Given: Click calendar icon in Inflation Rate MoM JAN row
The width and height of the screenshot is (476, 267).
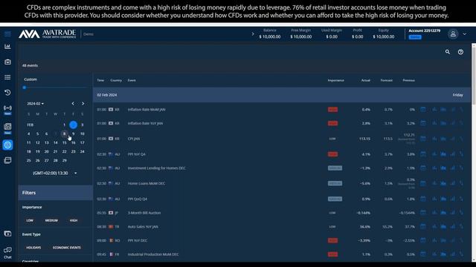Looking at the screenshot, I should click(x=423, y=109).
